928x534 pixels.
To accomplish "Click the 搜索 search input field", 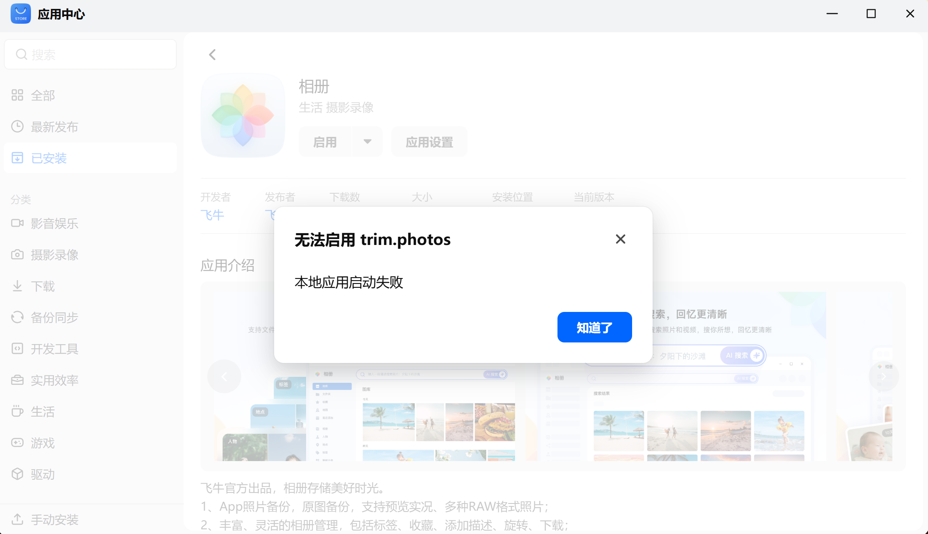I will 90,54.
